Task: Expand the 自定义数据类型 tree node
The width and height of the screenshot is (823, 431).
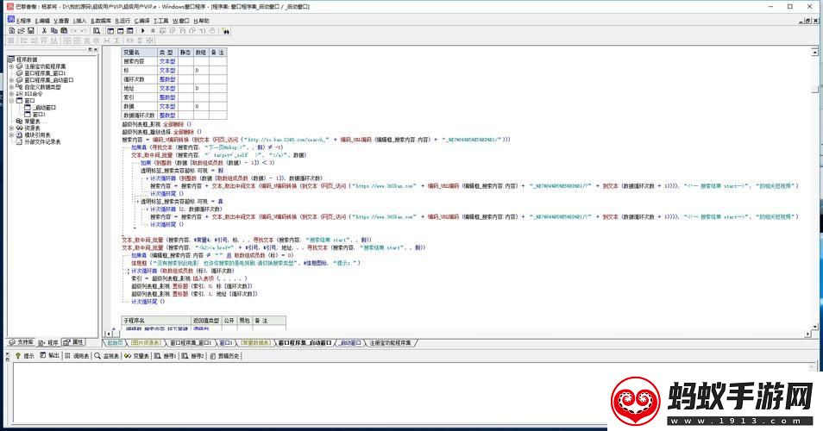Action: coord(11,87)
